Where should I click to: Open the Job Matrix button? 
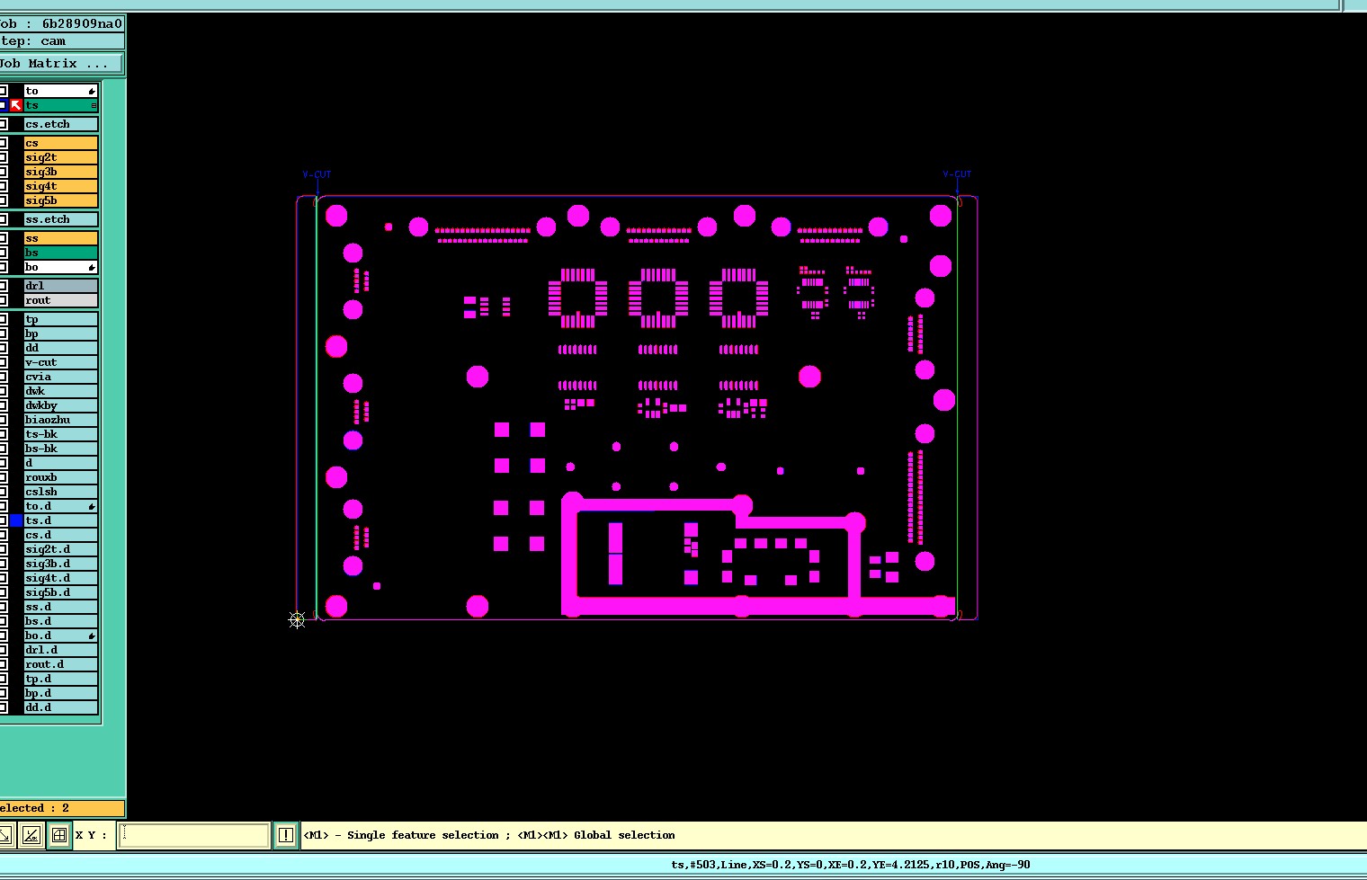pyautogui.click(x=61, y=64)
